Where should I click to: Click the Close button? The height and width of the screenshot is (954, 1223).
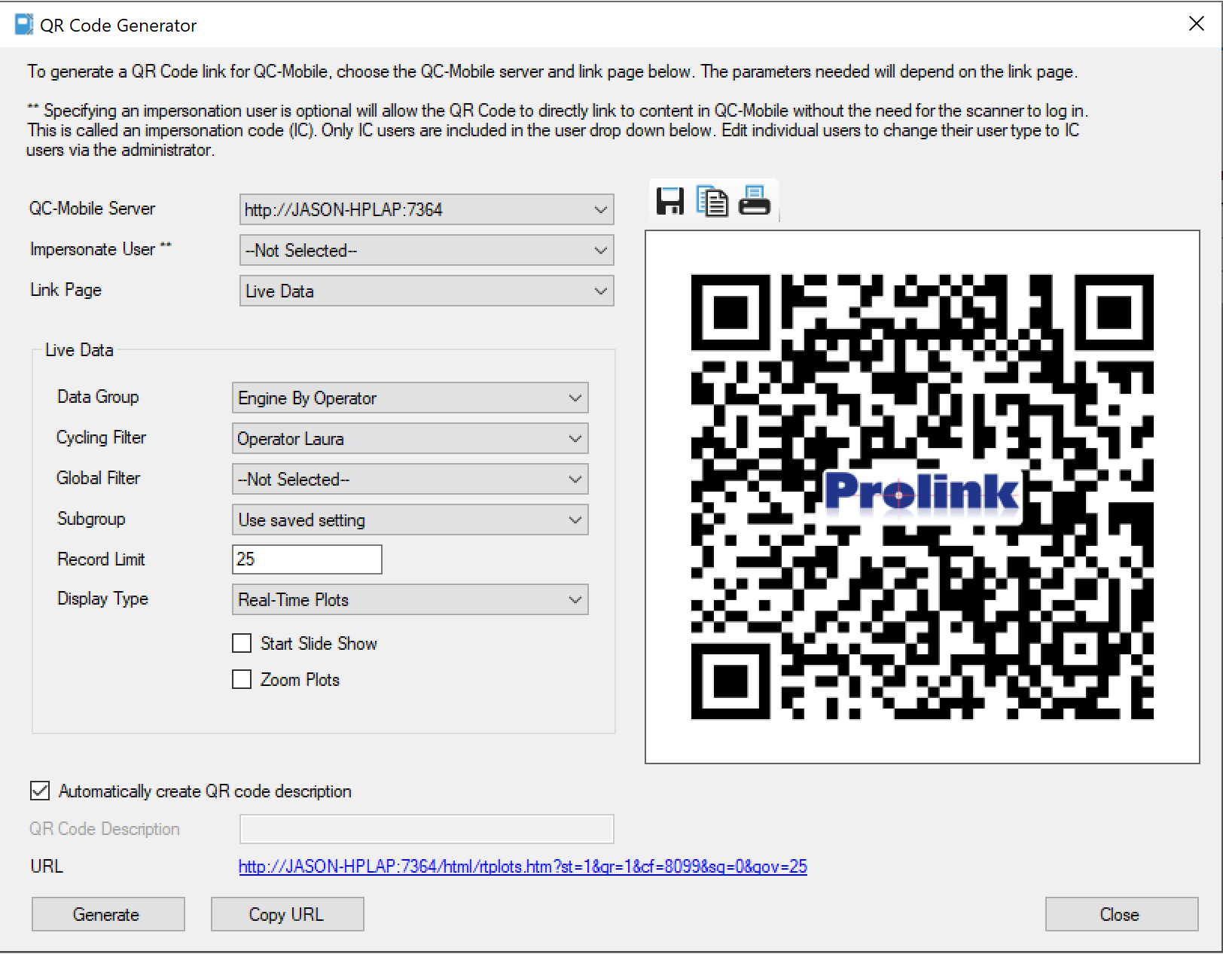pos(1121,914)
